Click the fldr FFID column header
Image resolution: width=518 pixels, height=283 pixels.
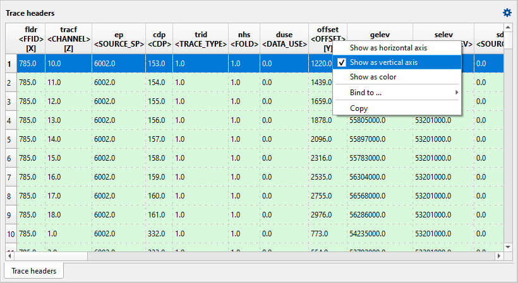point(31,39)
